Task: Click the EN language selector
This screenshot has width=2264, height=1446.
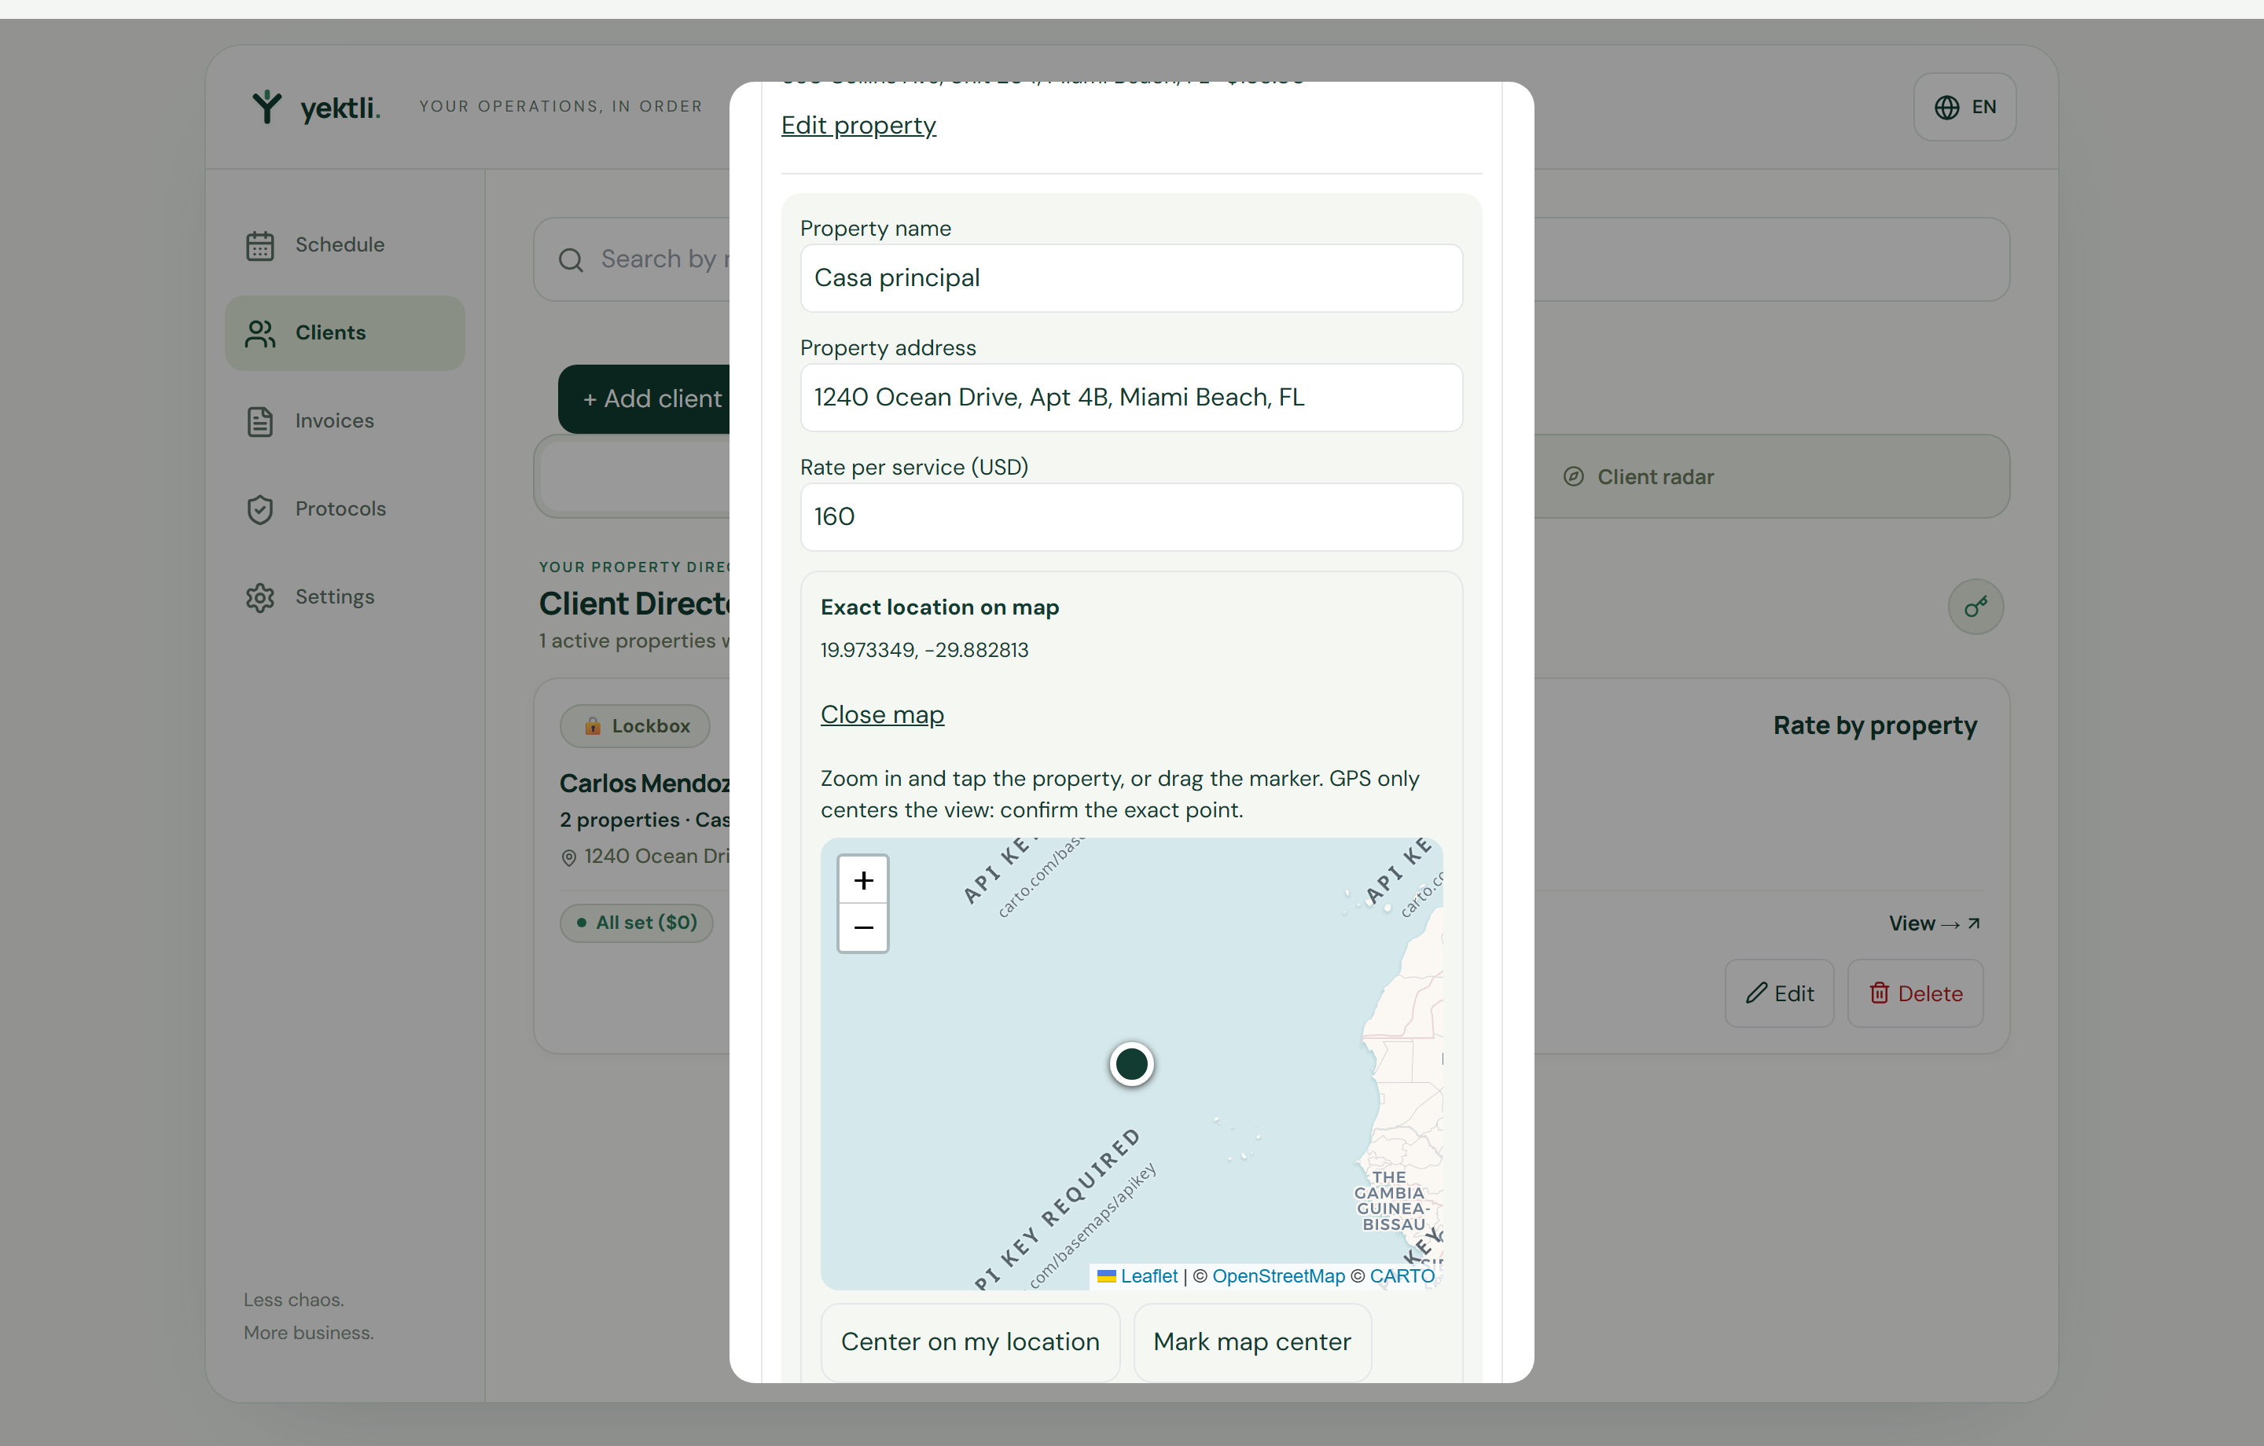Action: tap(1964, 107)
